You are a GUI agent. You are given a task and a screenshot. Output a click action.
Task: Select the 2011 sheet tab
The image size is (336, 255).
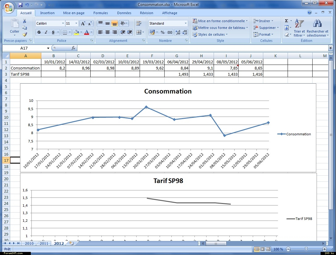(44, 243)
